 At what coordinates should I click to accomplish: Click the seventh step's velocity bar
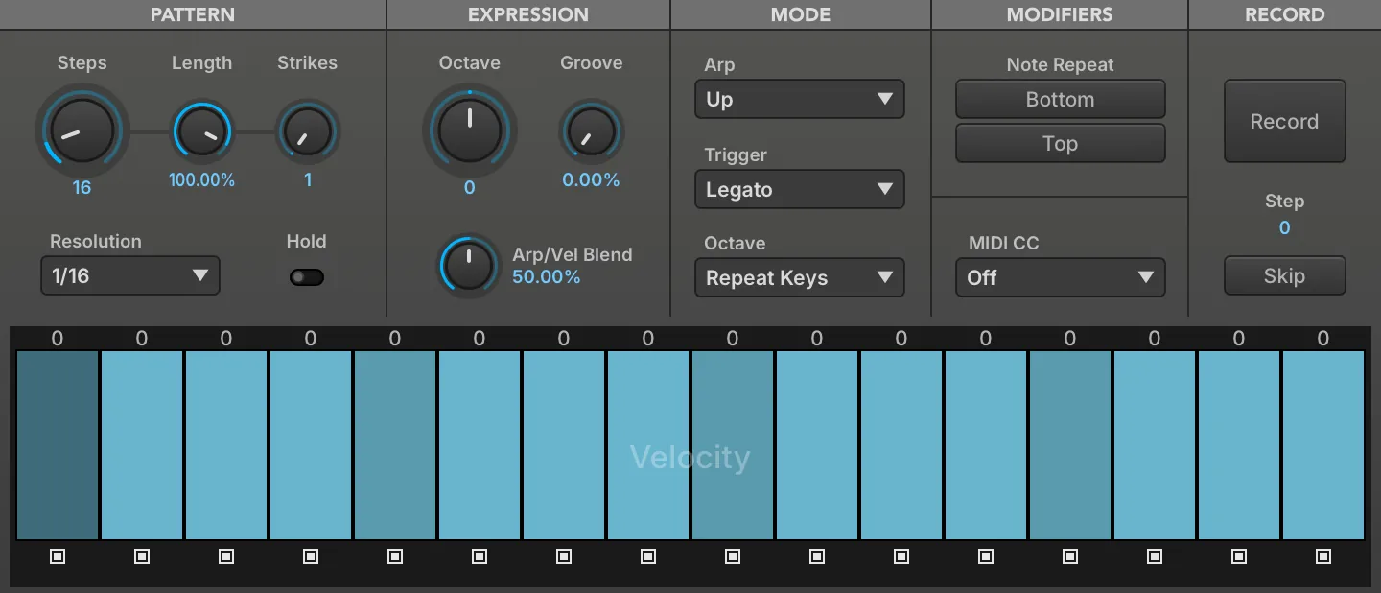[564, 445]
